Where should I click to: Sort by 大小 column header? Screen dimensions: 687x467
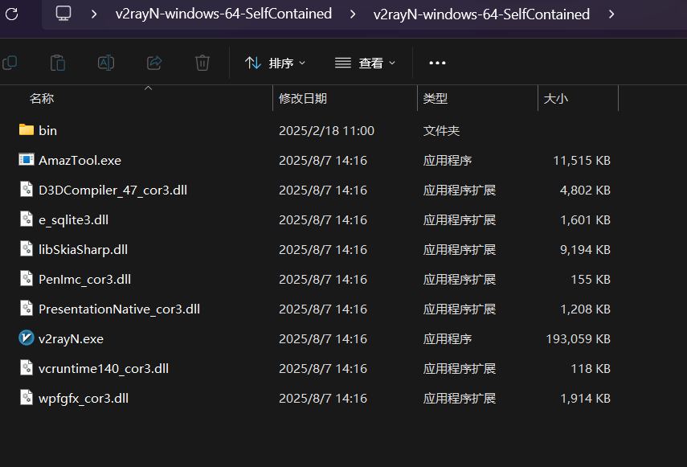coord(555,99)
